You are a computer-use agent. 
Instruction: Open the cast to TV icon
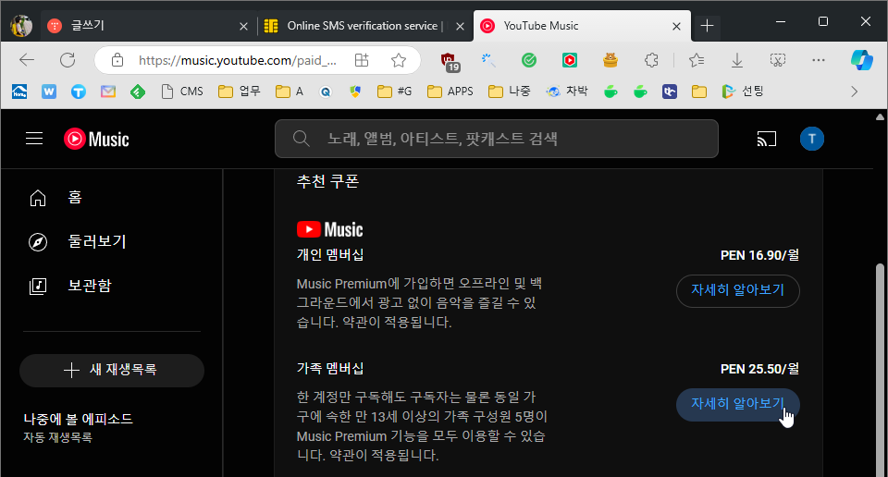tap(766, 139)
